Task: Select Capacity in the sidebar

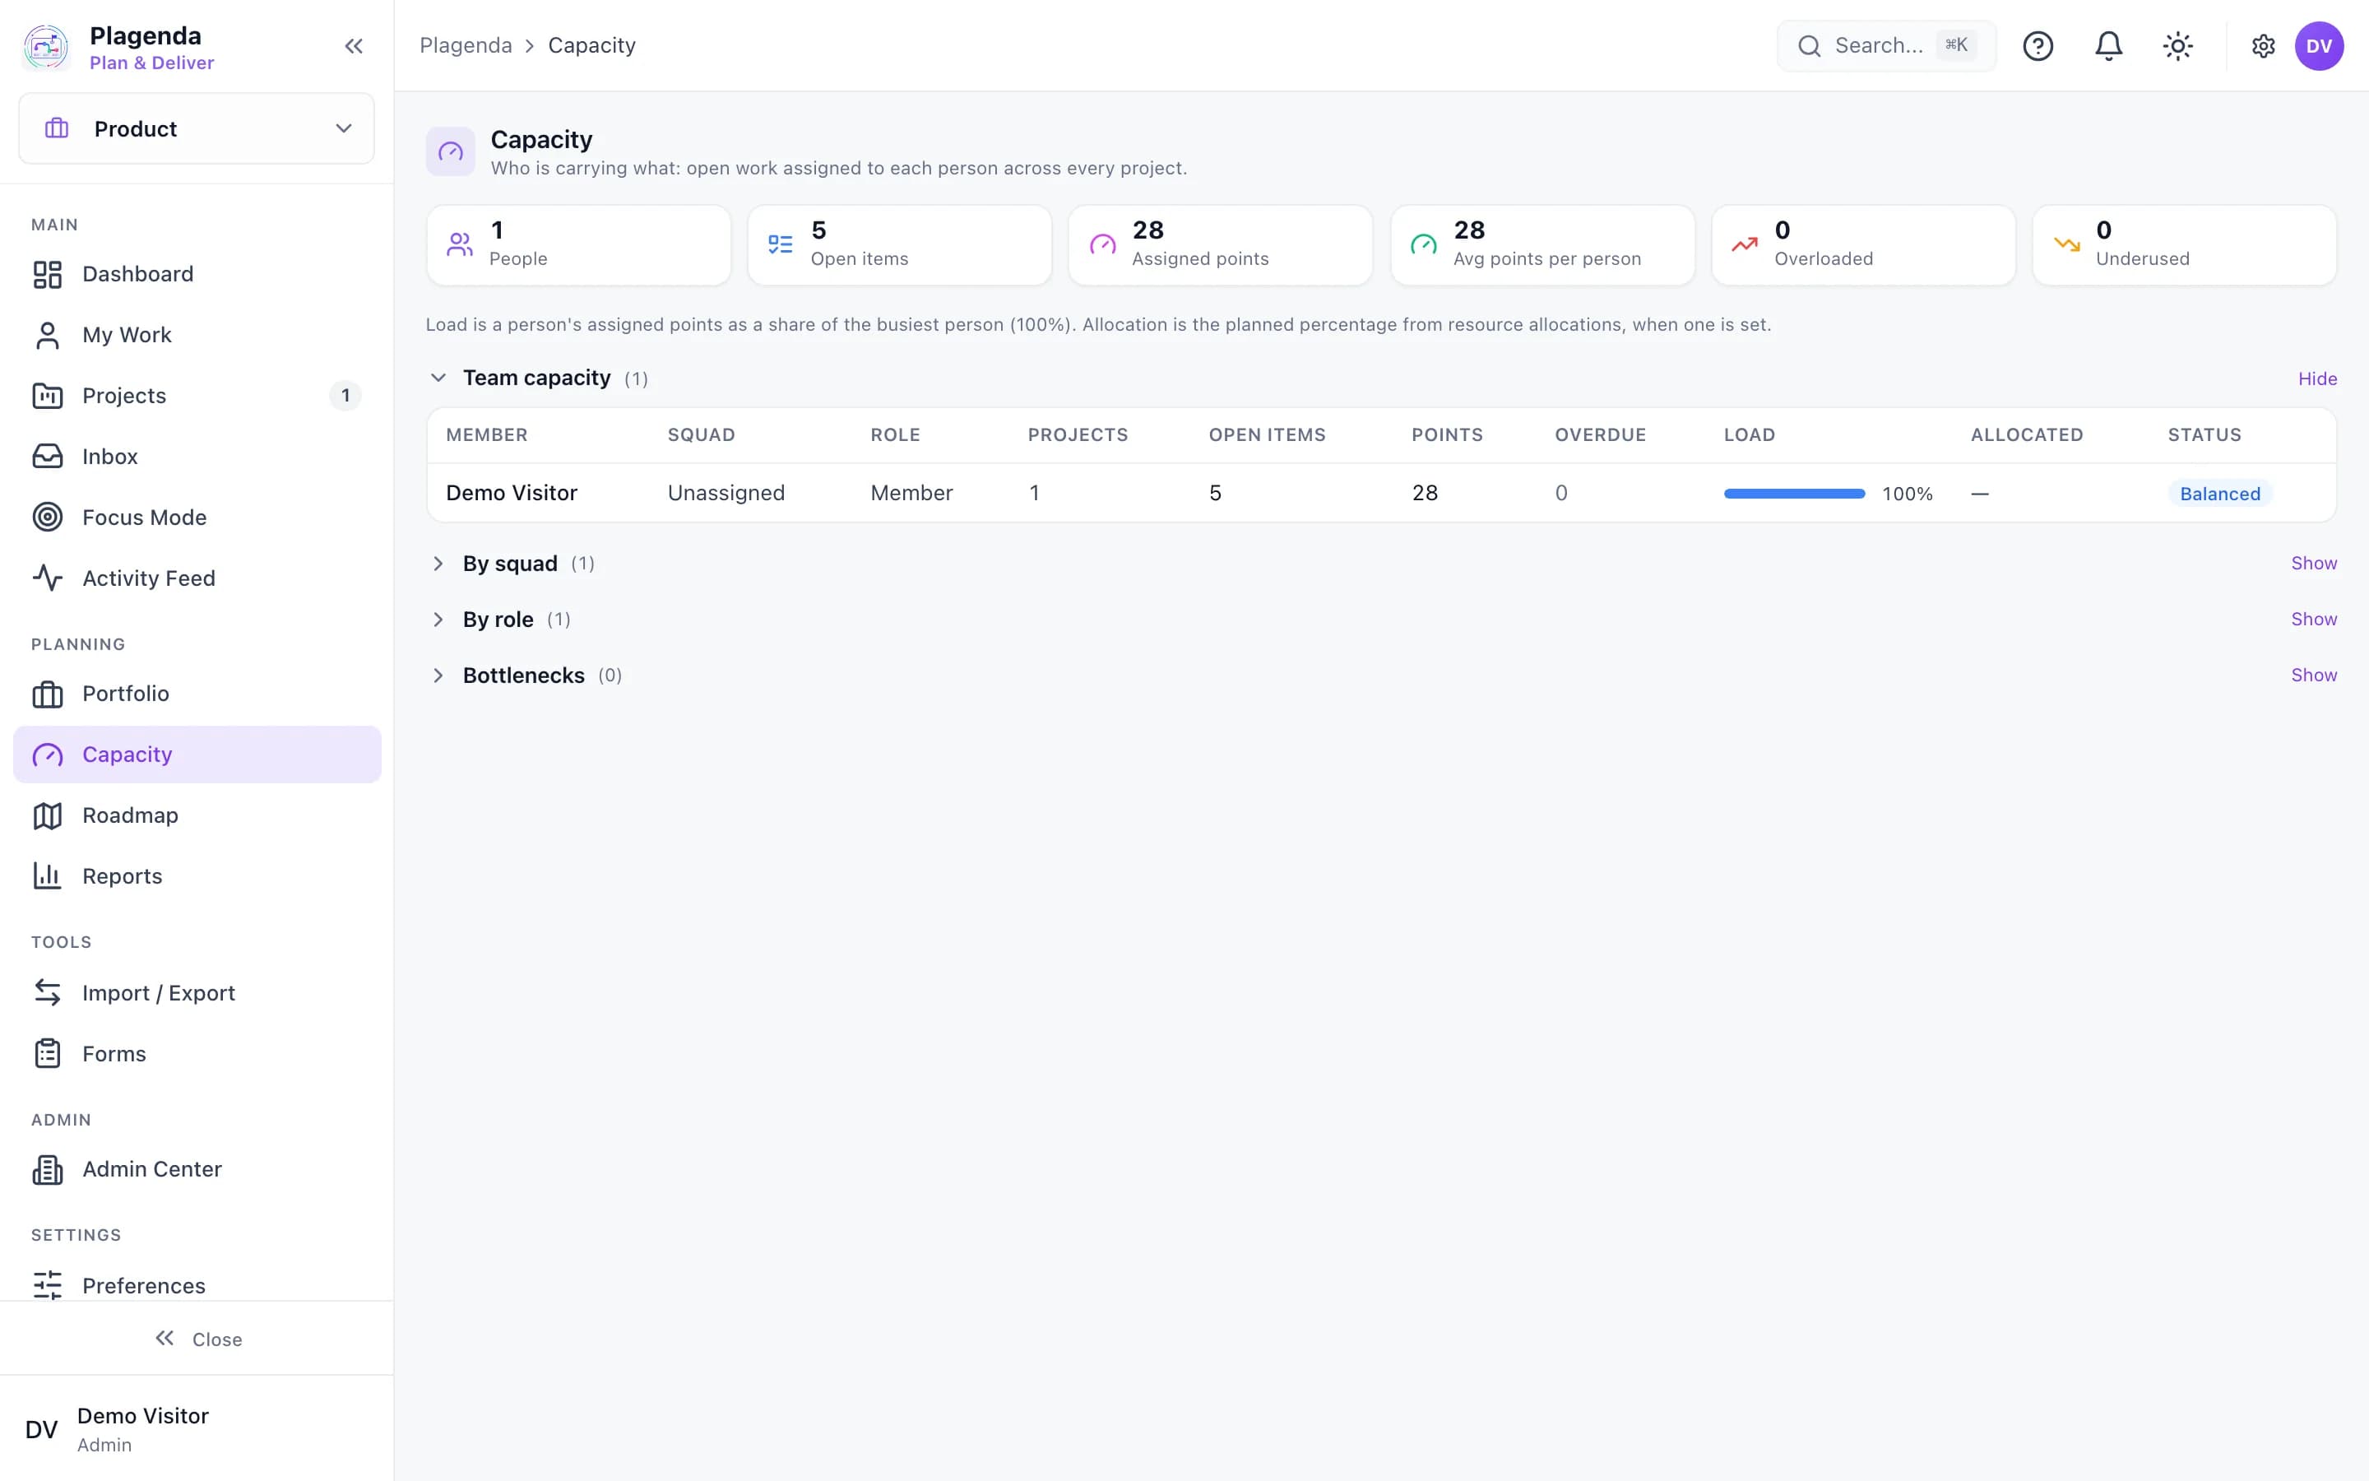Action: click(x=197, y=754)
